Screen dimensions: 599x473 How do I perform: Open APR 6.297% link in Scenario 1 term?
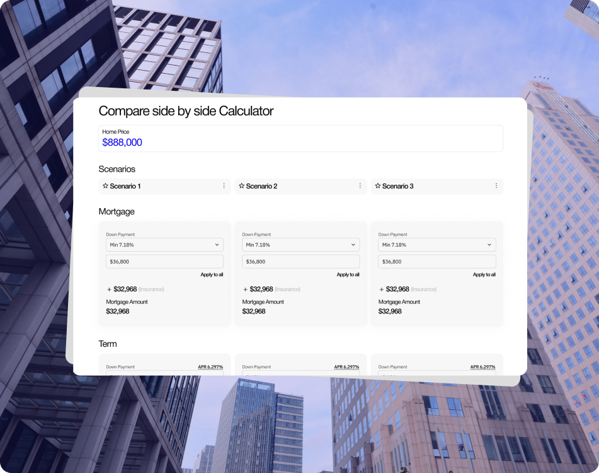click(x=210, y=367)
